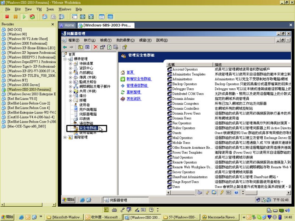
Task: Click the VMware Manage Snapshots icon
Action: [62, 17]
